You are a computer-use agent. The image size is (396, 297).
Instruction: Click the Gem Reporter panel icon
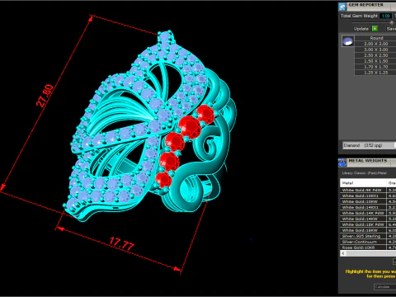click(342, 7)
